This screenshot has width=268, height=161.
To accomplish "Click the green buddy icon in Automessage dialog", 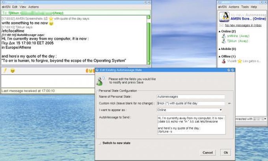I will coord(100,81).
